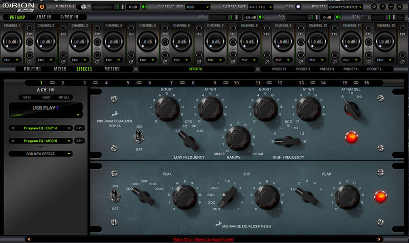409x243 pixels.
Task: Bypass the Program EQ - MEQ-5 effect
Action: [x=79, y=140]
